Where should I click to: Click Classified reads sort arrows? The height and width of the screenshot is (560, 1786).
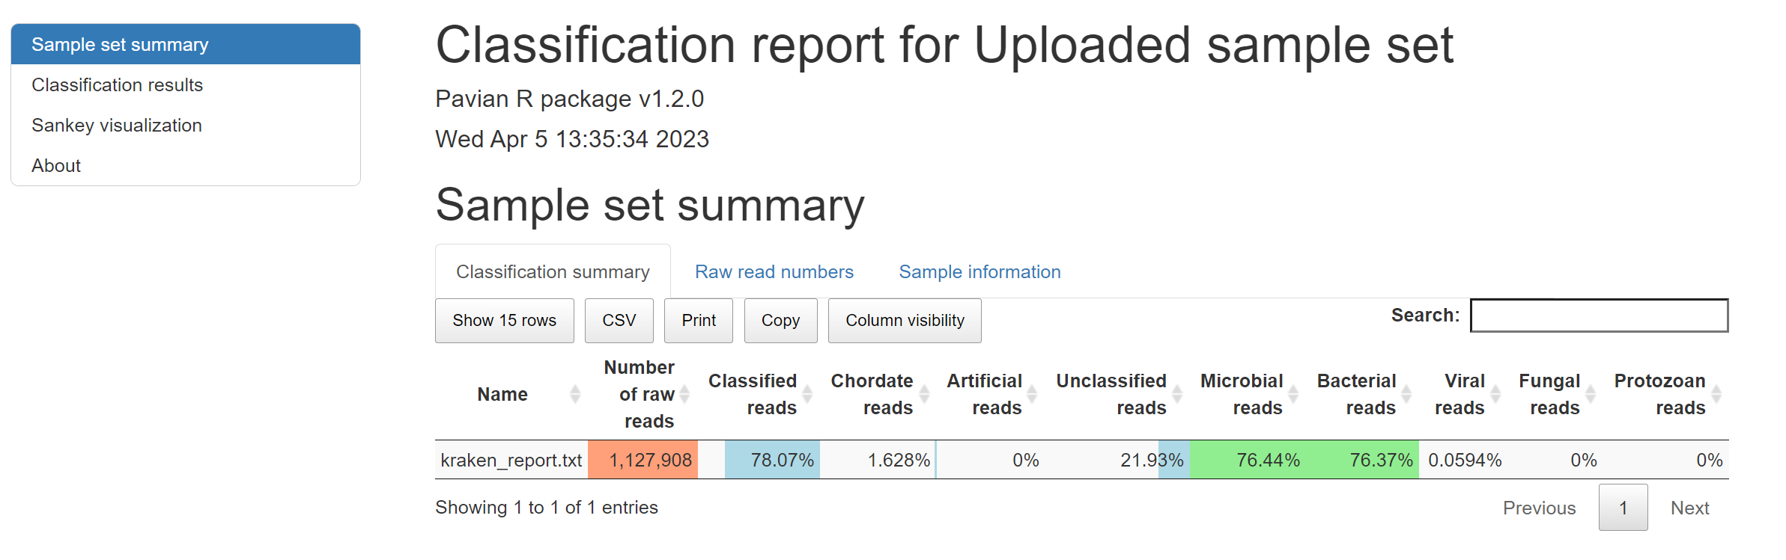tap(807, 394)
